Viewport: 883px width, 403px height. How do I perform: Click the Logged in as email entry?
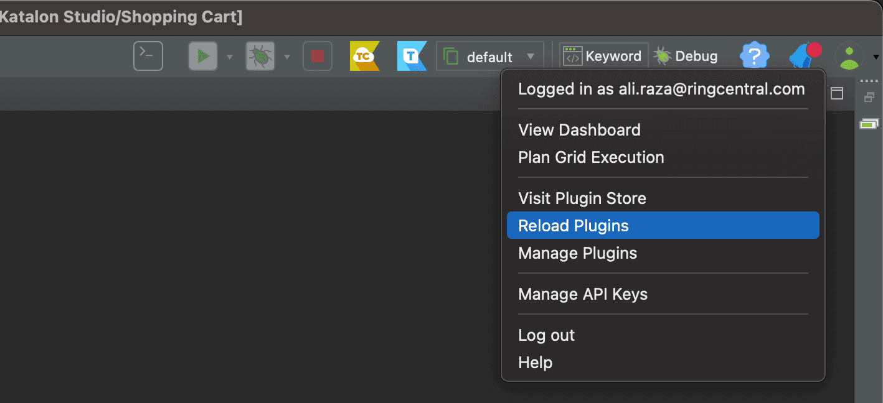pos(663,89)
